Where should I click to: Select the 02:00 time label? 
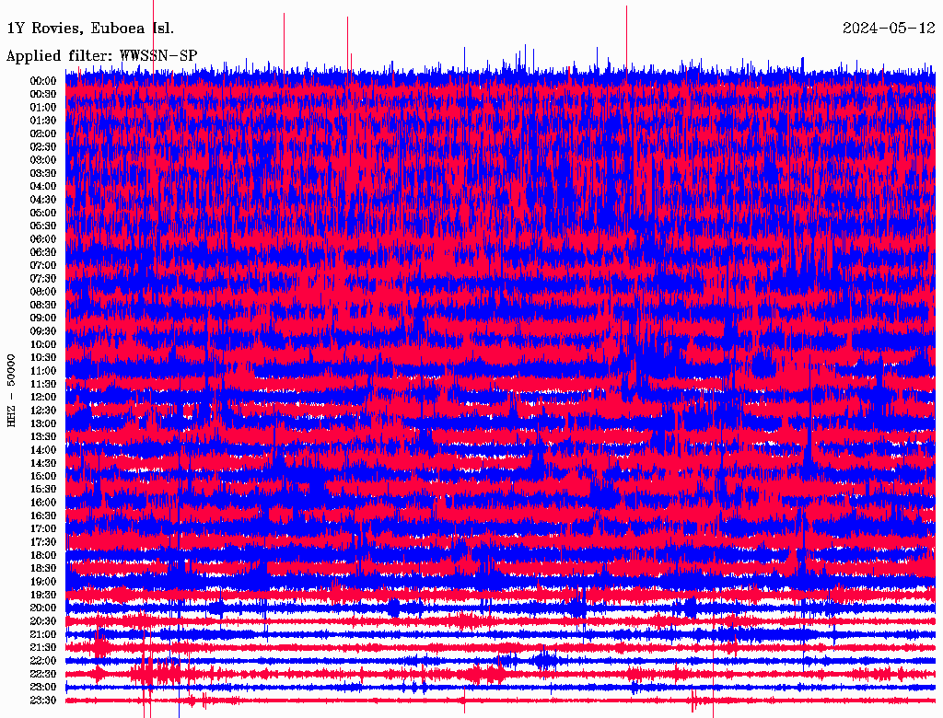coord(43,134)
